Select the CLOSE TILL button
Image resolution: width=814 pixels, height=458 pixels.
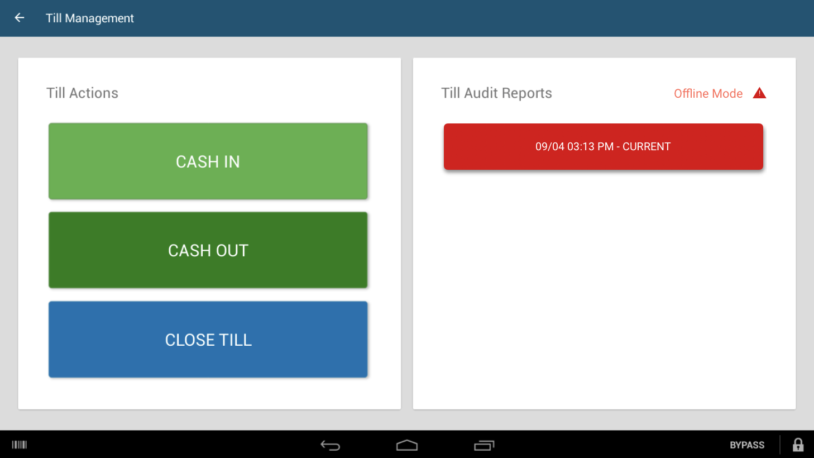208,340
